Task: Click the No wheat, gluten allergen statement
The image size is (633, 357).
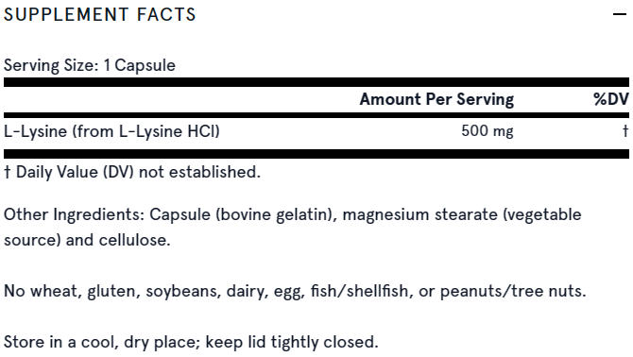Action: pyautogui.click(x=295, y=291)
